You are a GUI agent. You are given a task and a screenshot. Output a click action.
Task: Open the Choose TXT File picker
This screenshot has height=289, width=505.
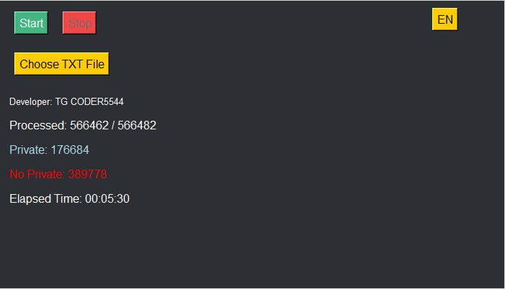(x=62, y=64)
